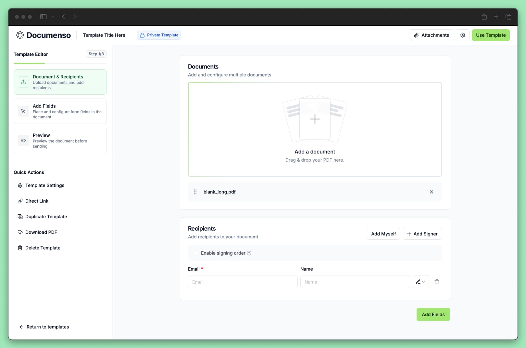The width and height of the screenshot is (526, 348).
Task: Click the help icon next to signing order
Action: 249,253
